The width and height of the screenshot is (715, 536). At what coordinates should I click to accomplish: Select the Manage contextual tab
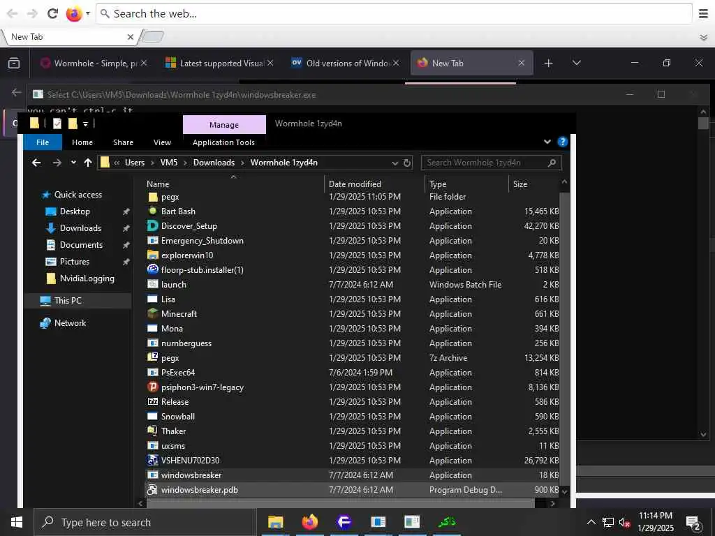(224, 124)
